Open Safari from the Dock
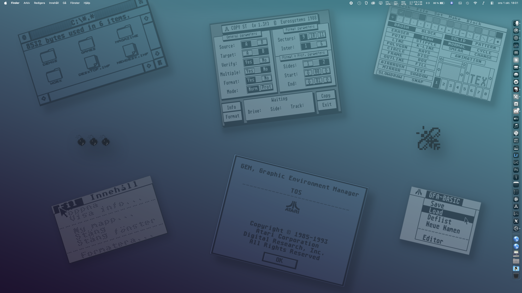Screen dimensions: 522x293 (x=516, y=31)
